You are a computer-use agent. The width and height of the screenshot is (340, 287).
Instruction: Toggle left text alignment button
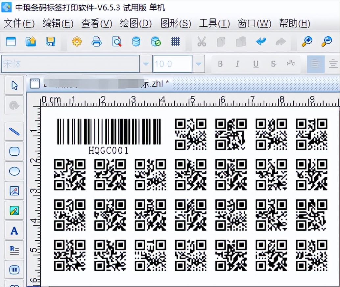coord(316,64)
